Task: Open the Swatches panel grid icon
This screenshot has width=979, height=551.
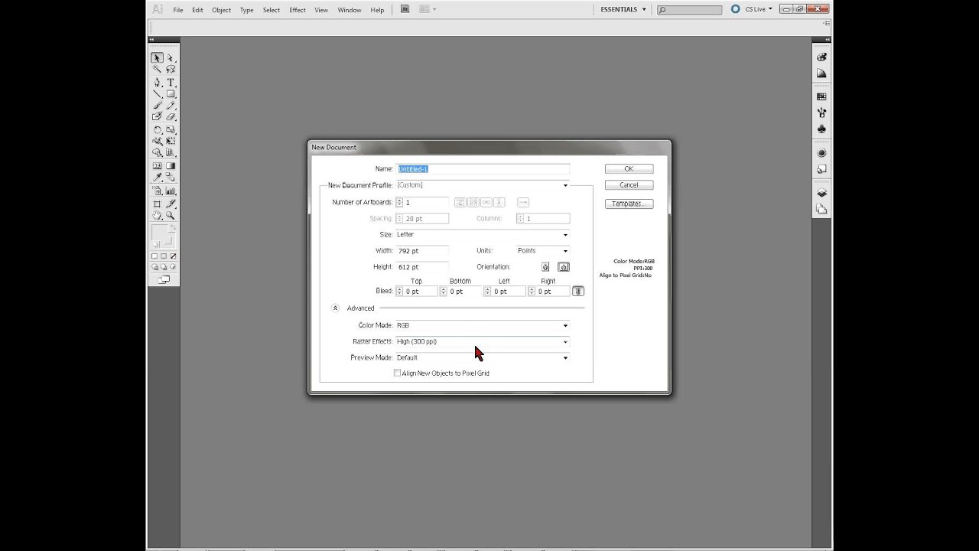Action: pyautogui.click(x=821, y=96)
